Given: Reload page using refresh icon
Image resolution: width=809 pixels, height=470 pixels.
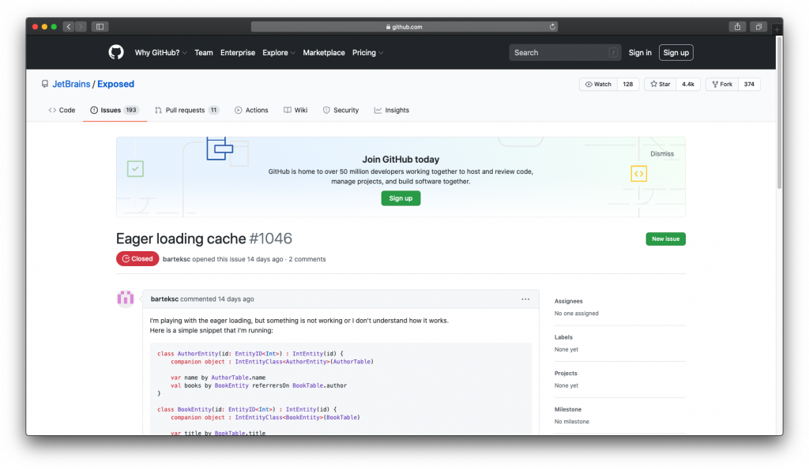Looking at the screenshot, I should (552, 27).
